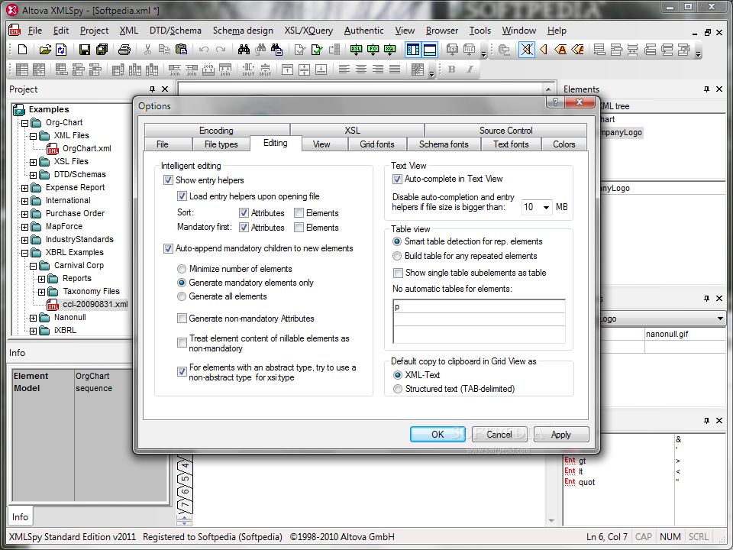Toggle Load entry helpers upon opening file
The width and height of the screenshot is (733, 550).
click(182, 196)
